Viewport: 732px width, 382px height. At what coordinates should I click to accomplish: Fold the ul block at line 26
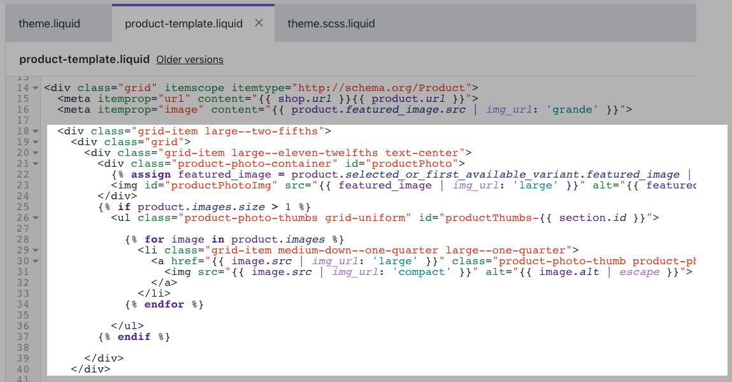coord(35,218)
